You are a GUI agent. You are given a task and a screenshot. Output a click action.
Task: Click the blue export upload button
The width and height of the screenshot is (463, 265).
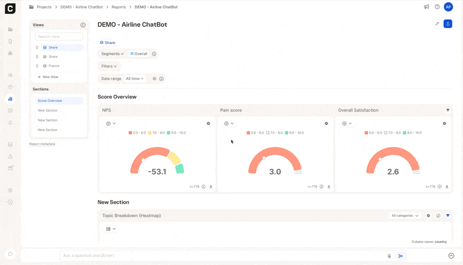(x=447, y=24)
